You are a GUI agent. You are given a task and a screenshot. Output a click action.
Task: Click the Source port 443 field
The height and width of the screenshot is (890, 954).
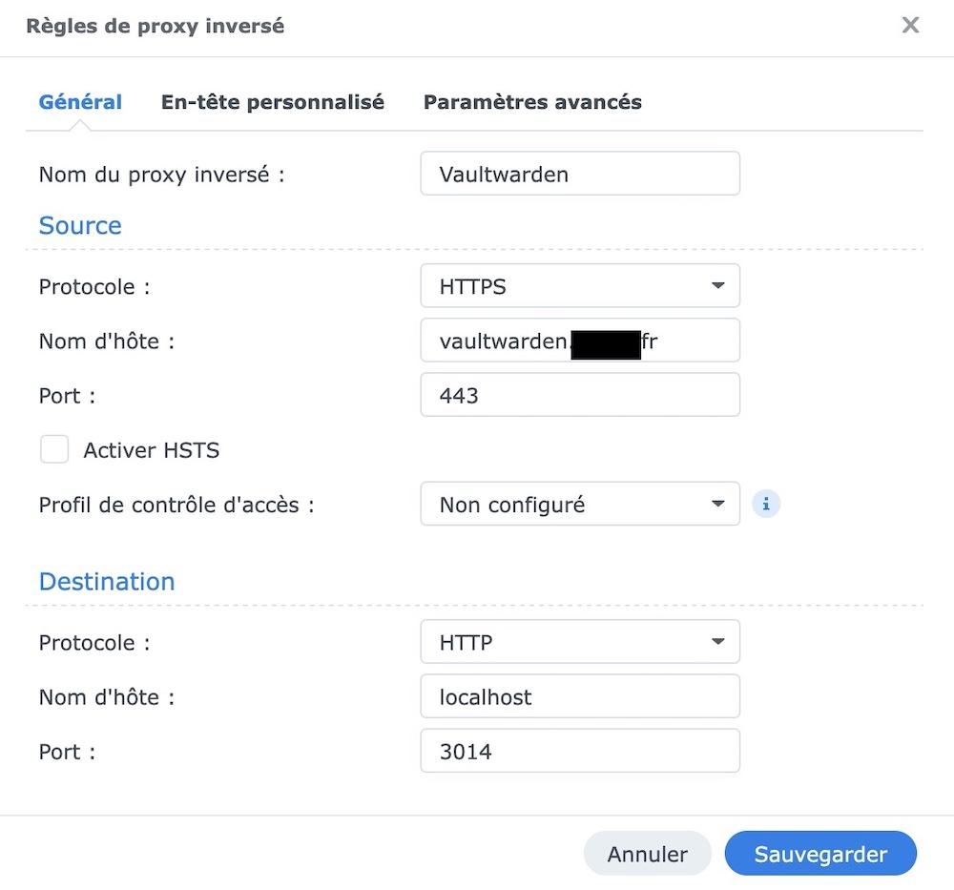coord(579,395)
